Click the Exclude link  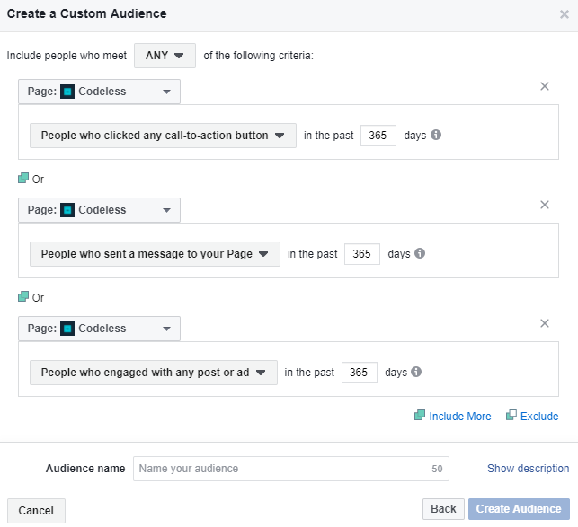pos(539,417)
